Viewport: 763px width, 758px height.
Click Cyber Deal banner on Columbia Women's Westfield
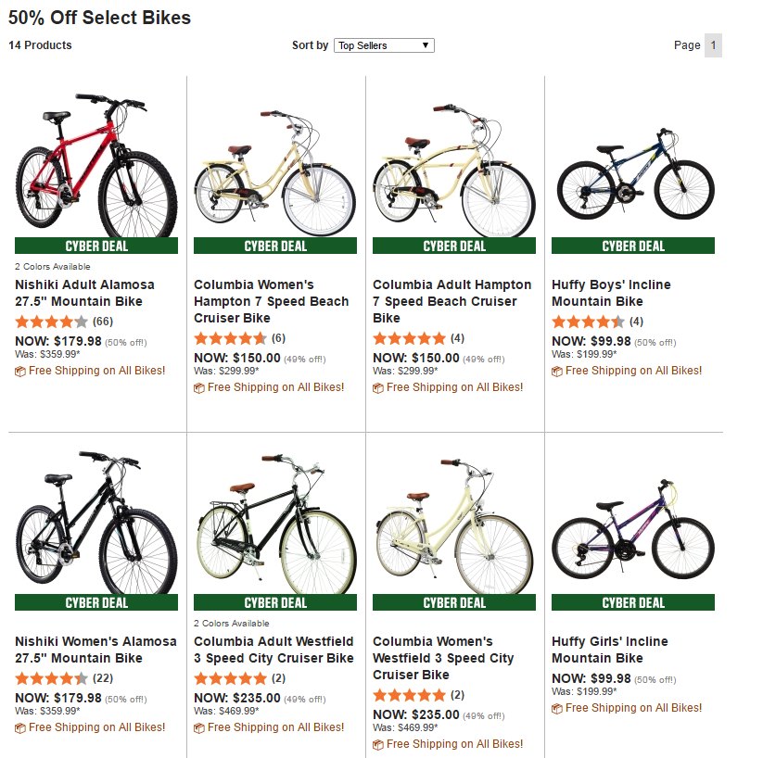click(454, 602)
